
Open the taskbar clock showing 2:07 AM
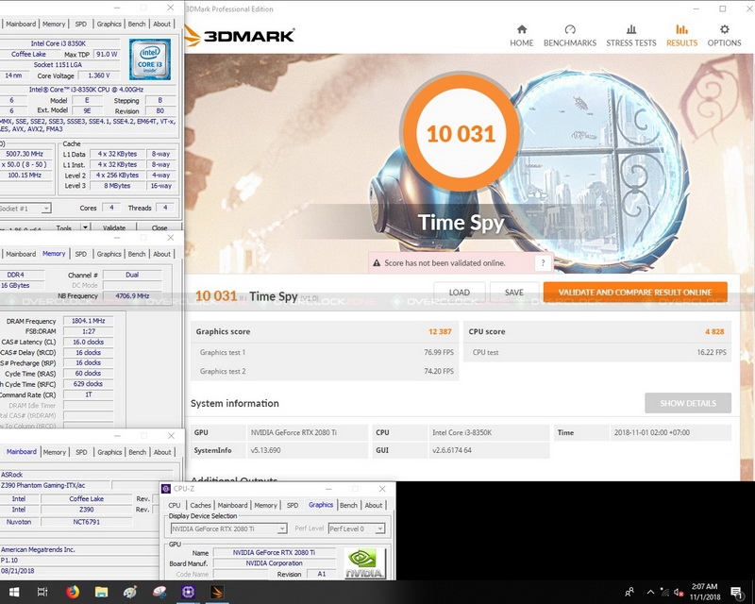click(704, 592)
